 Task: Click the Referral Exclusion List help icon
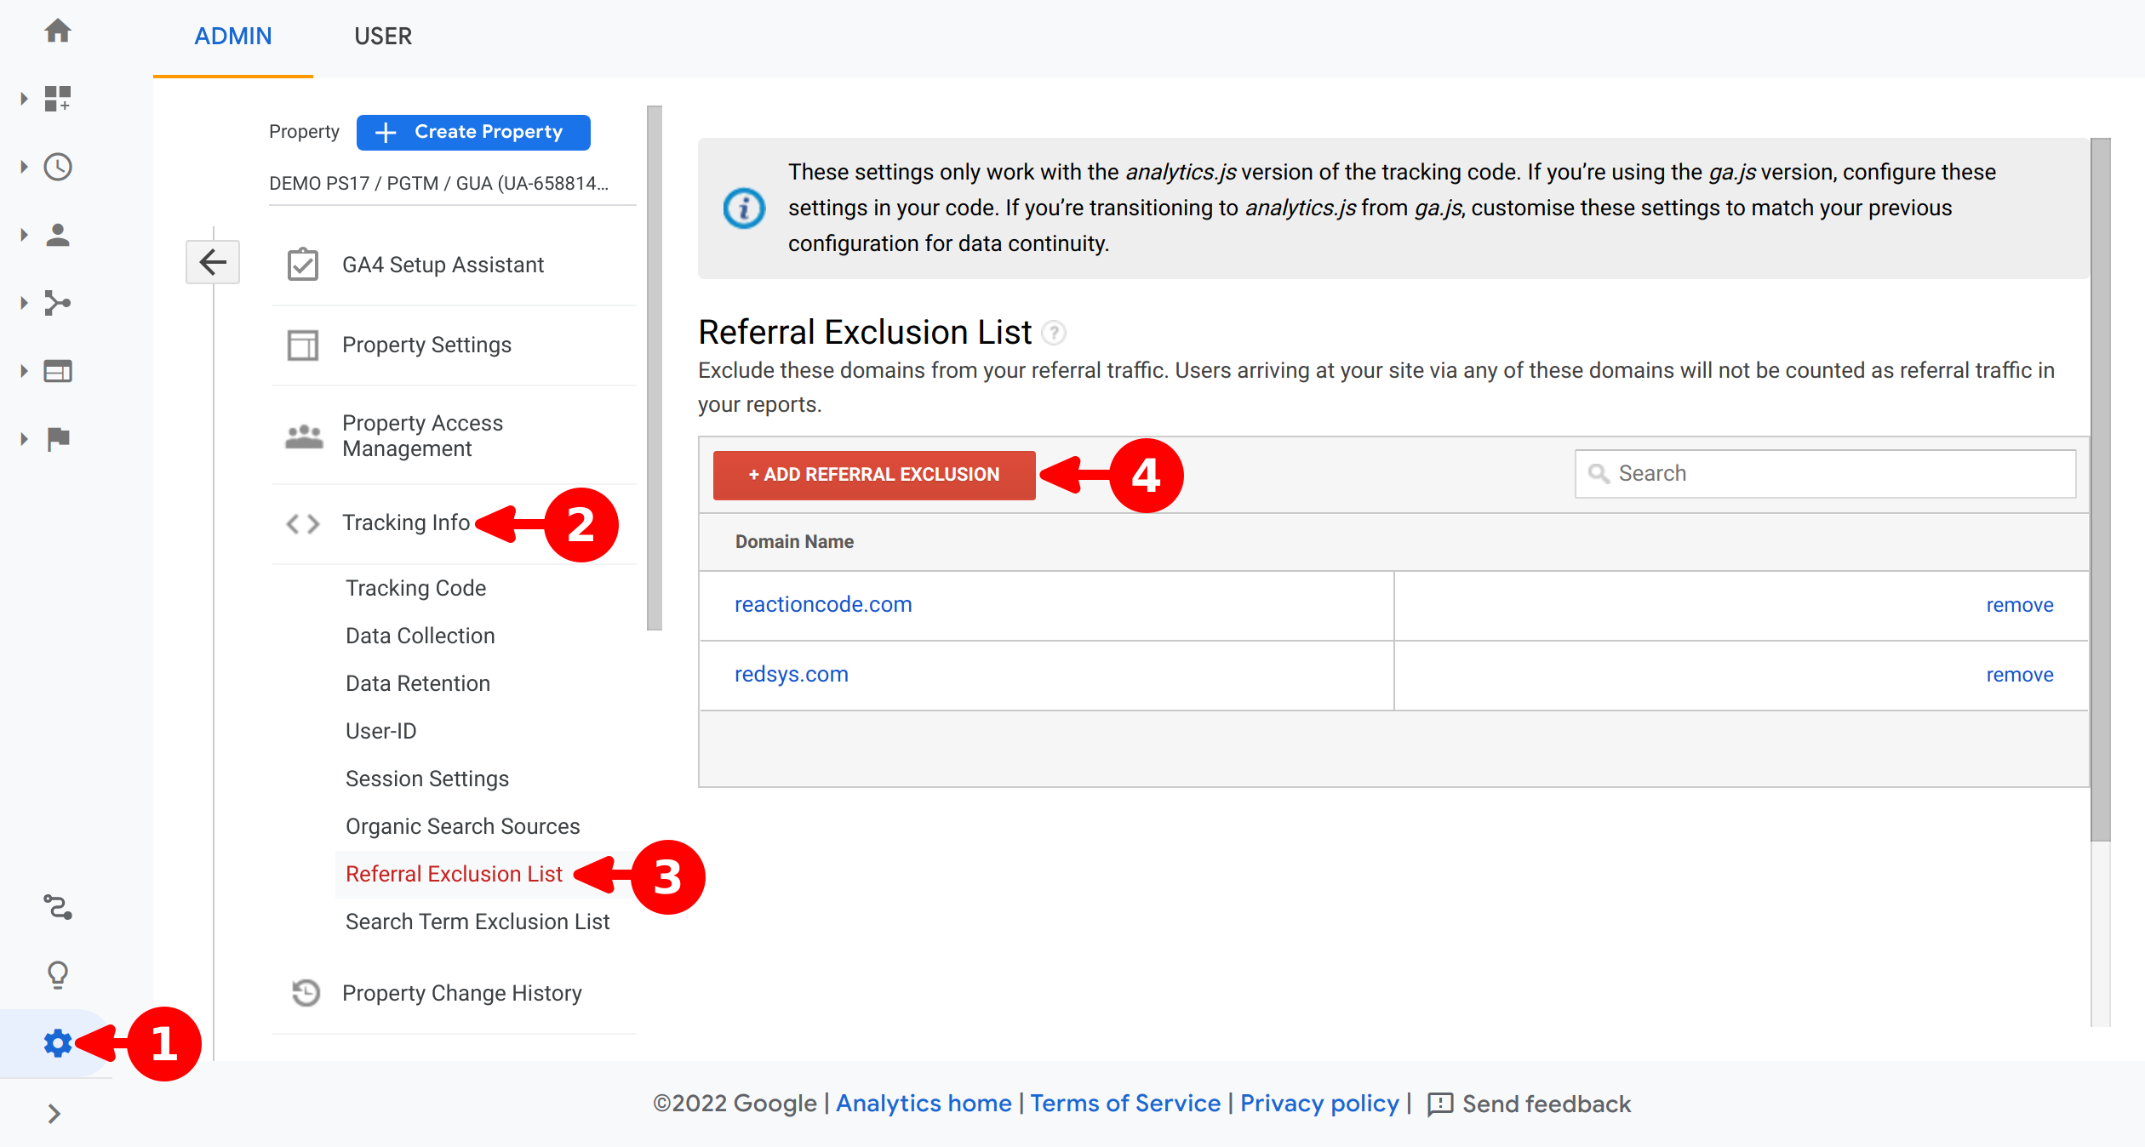[x=1054, y=333]
